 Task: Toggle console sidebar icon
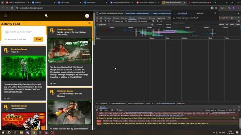coord(97,110)
